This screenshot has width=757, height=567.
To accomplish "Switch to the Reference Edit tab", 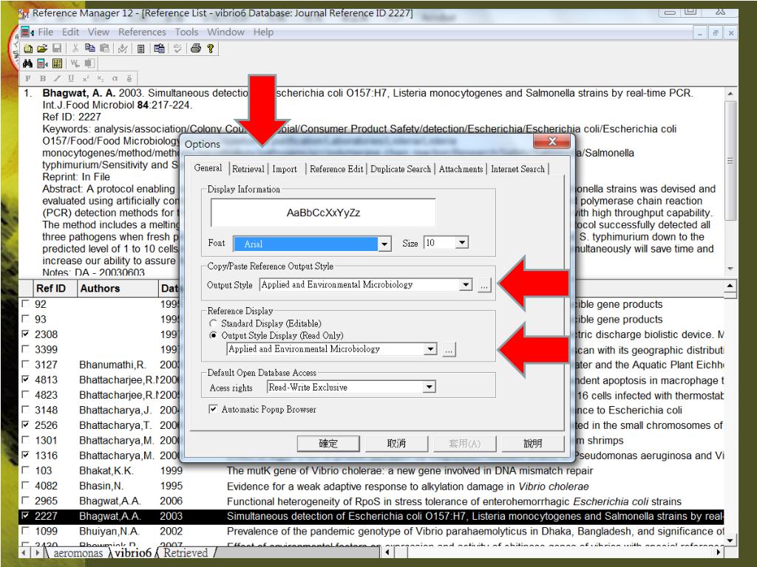I will pos(336,169).
